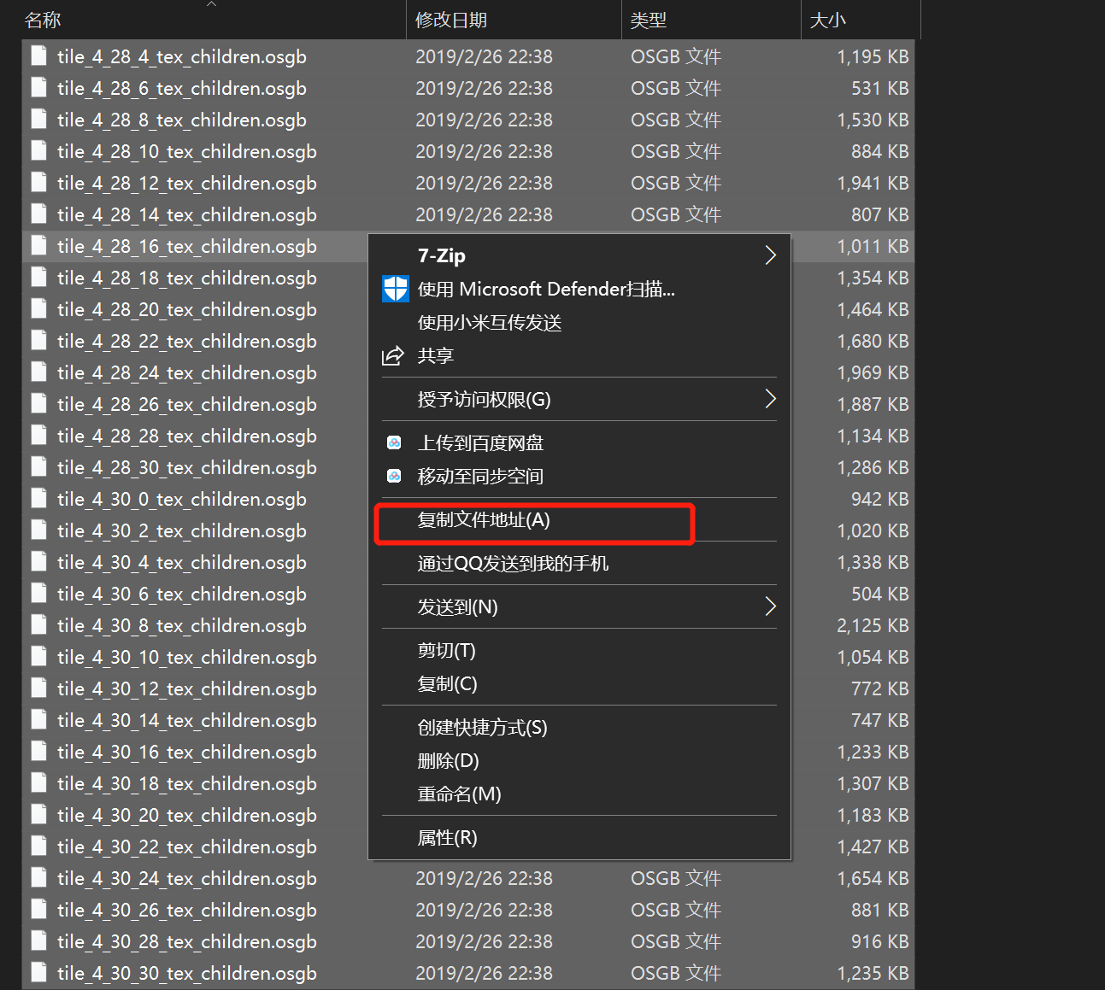The image size is (1105, 990).
Task: Select 剪切(T) in the context menu
Action: (579, 650)
